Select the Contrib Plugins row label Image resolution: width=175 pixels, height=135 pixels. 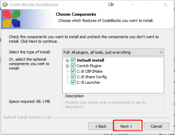[89, 66]
